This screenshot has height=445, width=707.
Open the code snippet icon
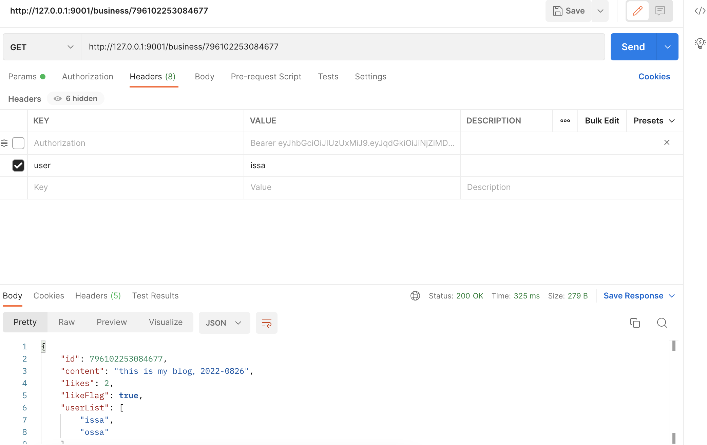click(x=700, y=11)
